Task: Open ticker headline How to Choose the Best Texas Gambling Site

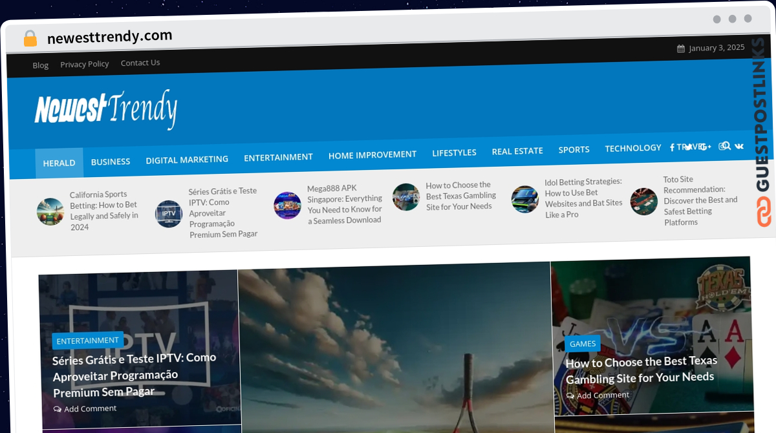Action: pyautogui.click(x=461, y=195)
